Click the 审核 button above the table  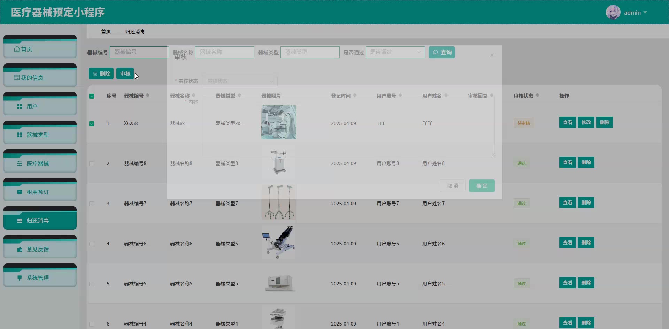125,74
